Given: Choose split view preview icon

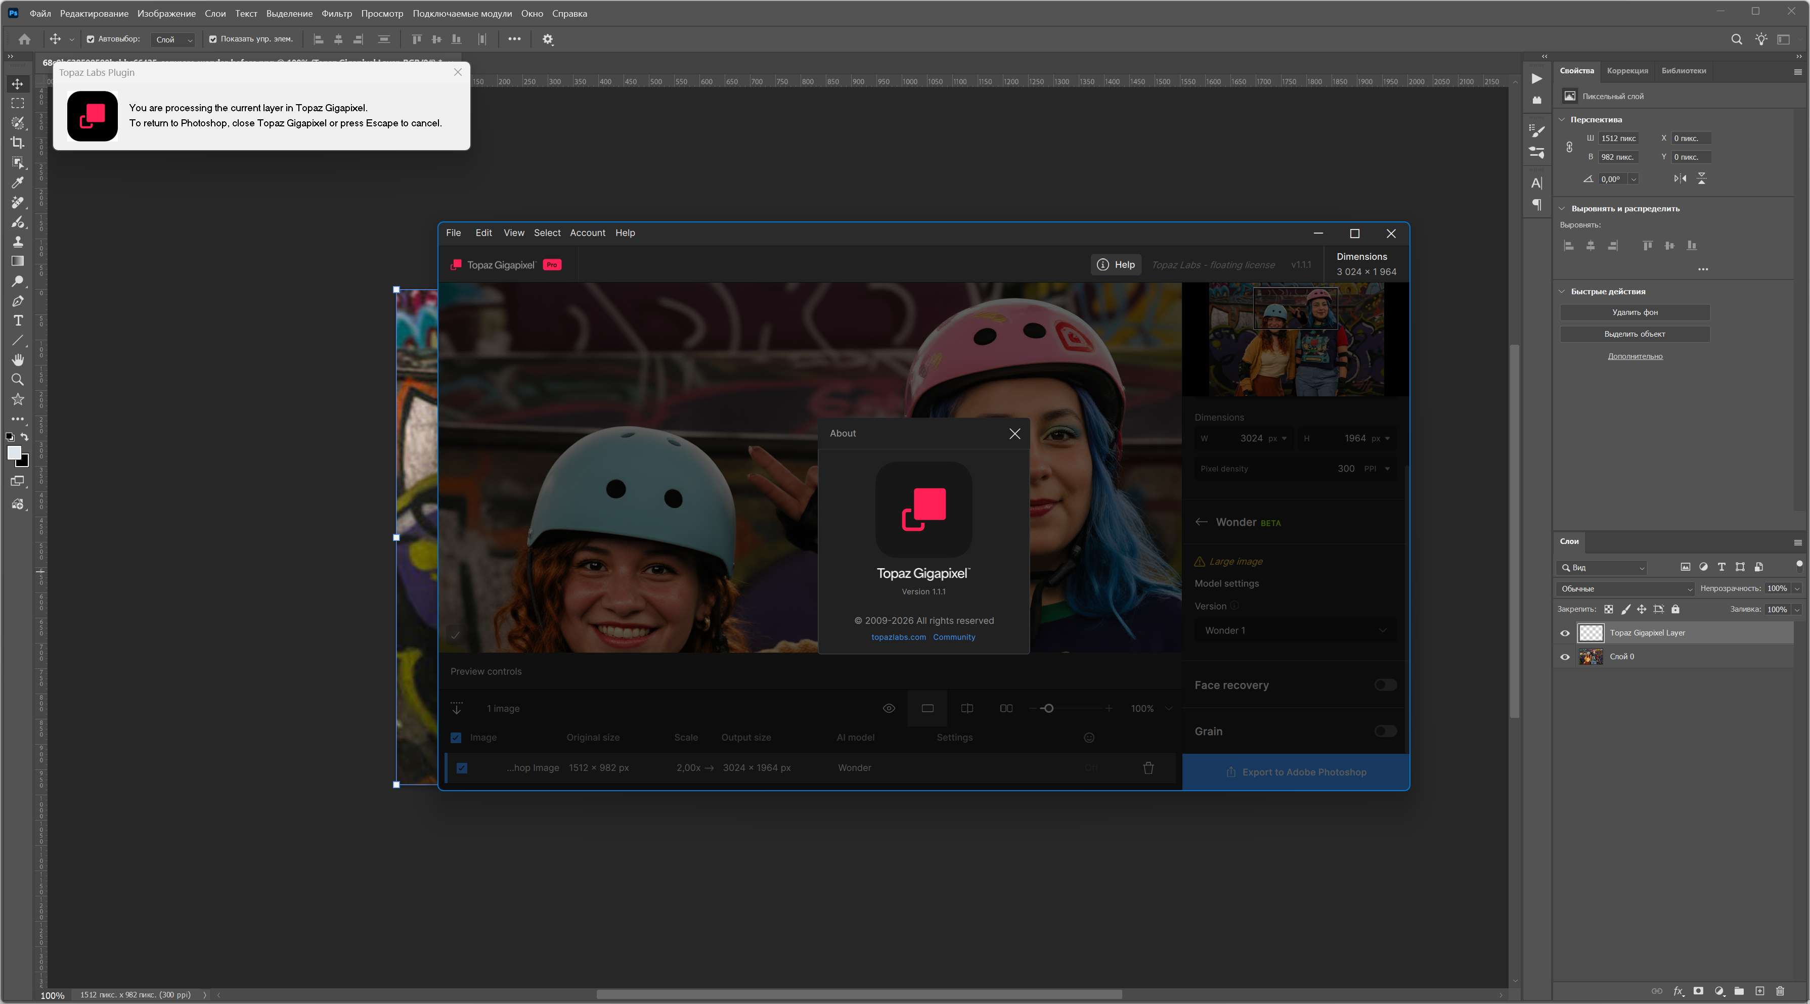Looking at the screenshot, I should pos(967,708).
